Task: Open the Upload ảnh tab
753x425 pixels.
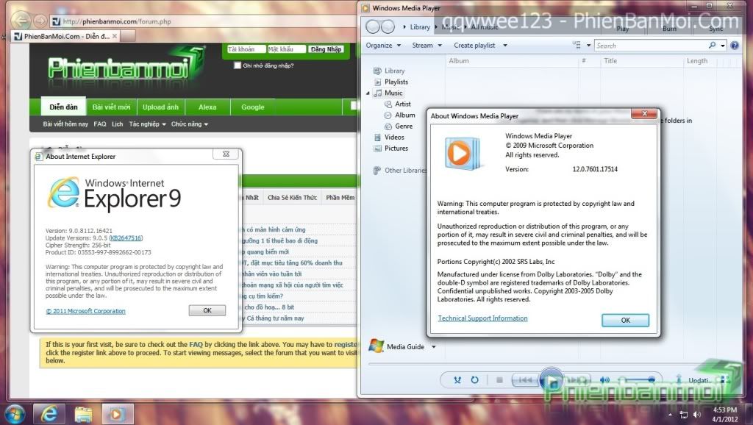Action: 160,107
